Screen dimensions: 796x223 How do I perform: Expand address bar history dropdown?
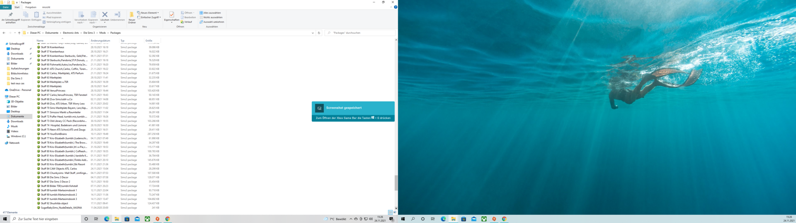(313, 33)
